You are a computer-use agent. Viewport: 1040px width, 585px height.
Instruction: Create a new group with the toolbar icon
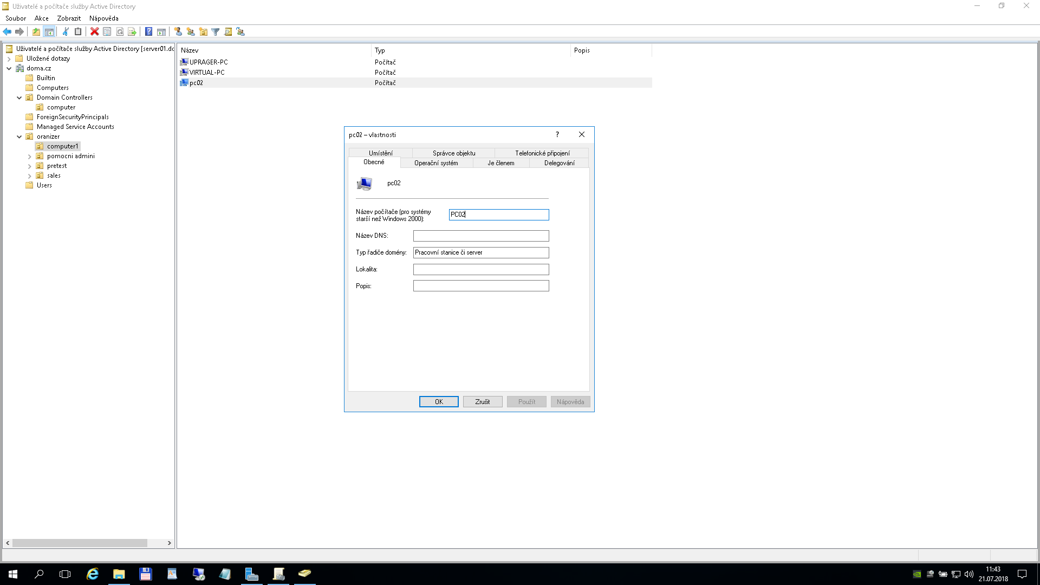(x=191, y=31)
